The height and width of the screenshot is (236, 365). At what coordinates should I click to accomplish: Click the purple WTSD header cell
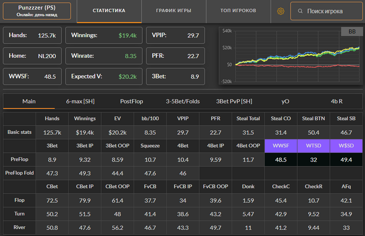[x=313, y=146]
